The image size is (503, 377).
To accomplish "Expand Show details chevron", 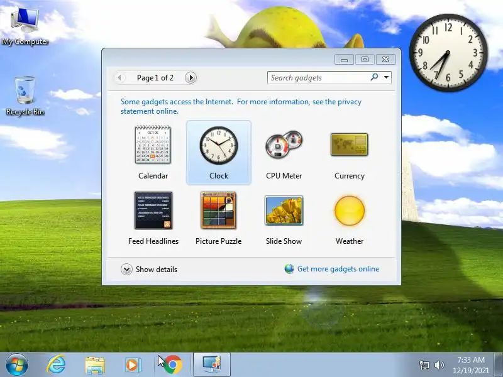I will [x=126, y=270].
